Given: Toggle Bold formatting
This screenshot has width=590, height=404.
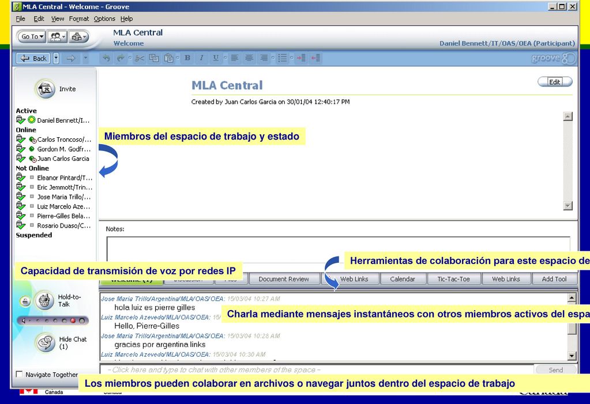Looking at the screenshot, I should click(187, 58).
